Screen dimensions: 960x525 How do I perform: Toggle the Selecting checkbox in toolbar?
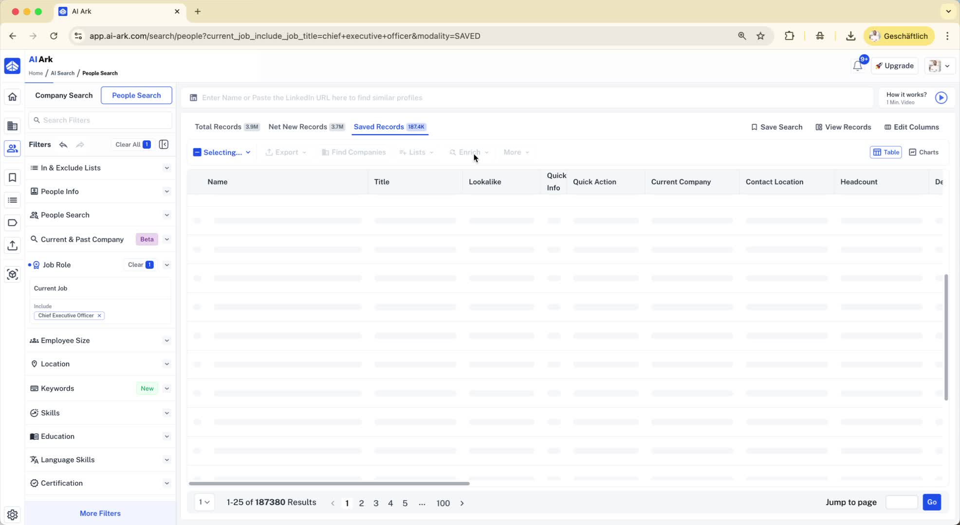(x=197, y=152)
